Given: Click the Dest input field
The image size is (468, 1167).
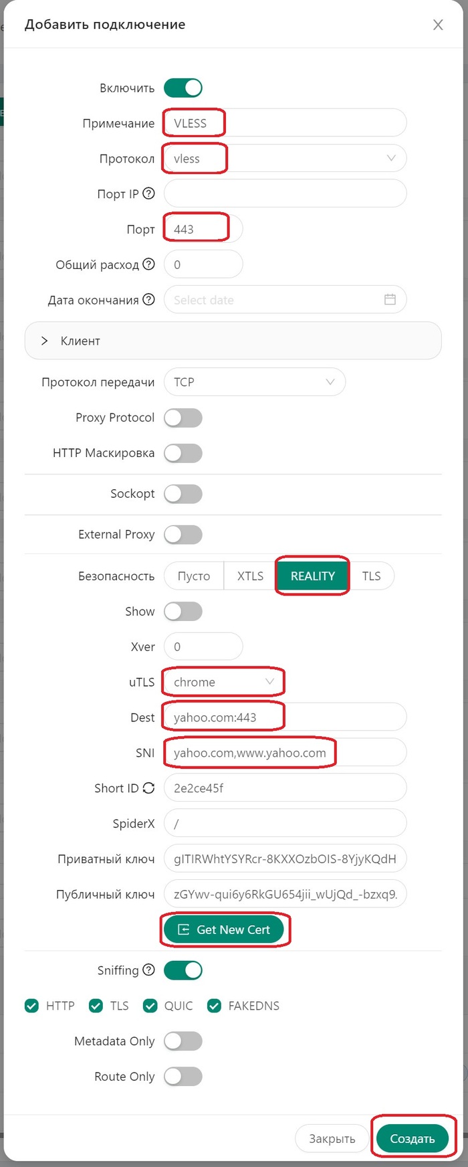Looking at the screenshot, I should click(284, 717).
